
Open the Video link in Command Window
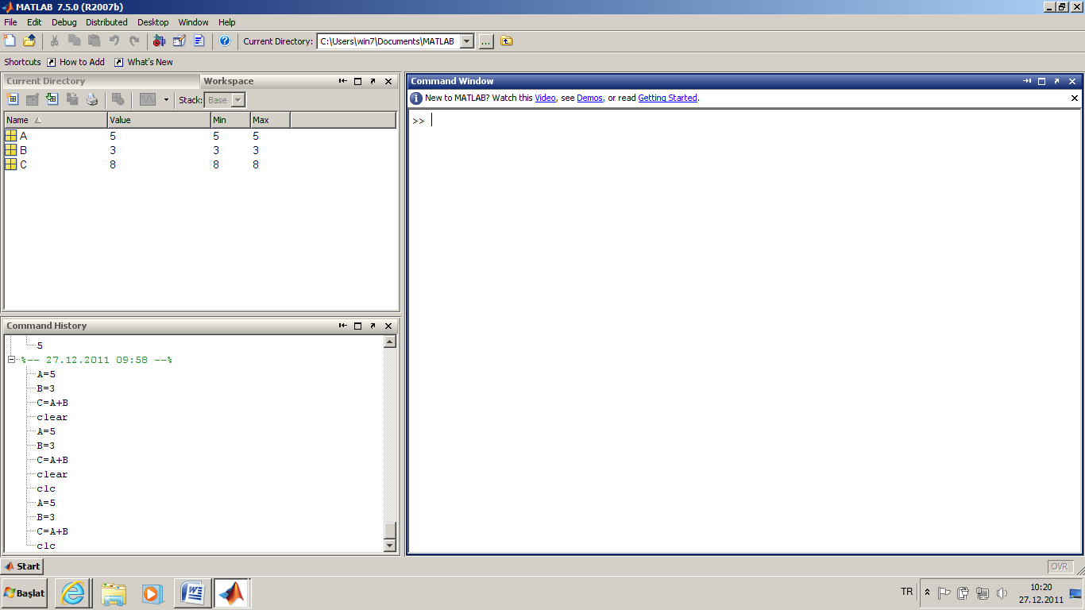coord(545,98)
